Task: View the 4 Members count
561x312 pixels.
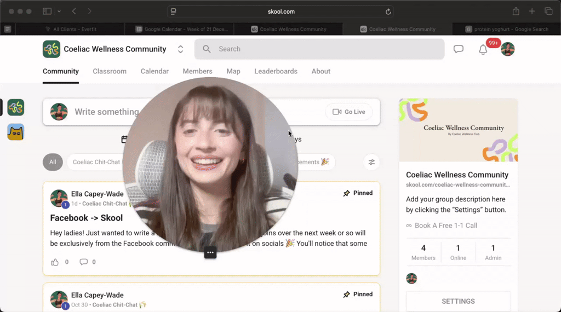Action: pyautogui.click(x=423, y=252)
